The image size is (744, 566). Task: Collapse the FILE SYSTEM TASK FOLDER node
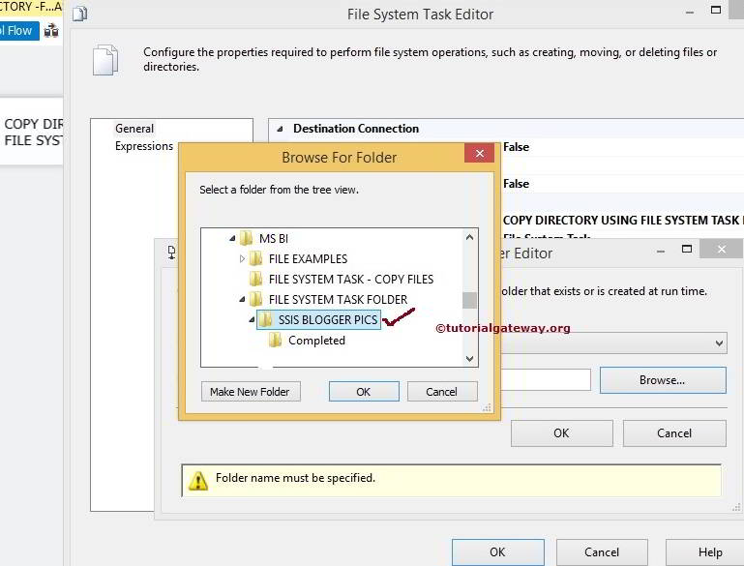(x=242, y=299)
